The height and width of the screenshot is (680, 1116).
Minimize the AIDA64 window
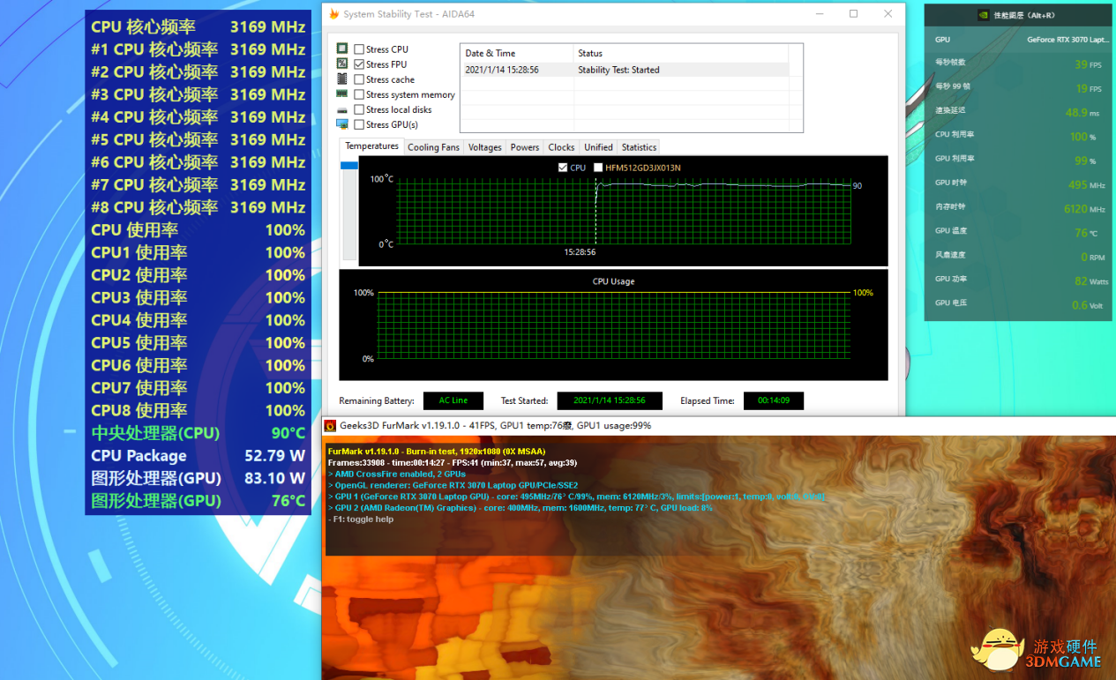point(820,14)
